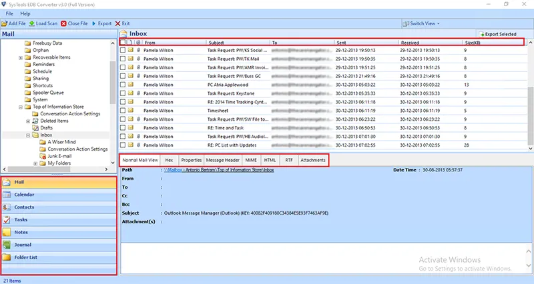
Task: Click the Schedule folder icon
Action: click(x=28, y=71)
